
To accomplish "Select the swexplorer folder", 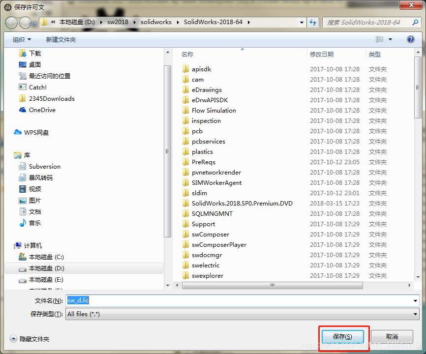I will pos(203,275).
